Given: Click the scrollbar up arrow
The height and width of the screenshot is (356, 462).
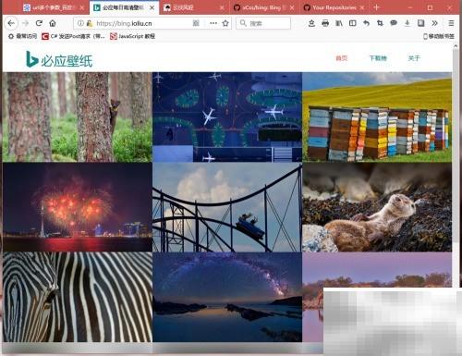Looking at the screenshot, I should pos(456,46).
